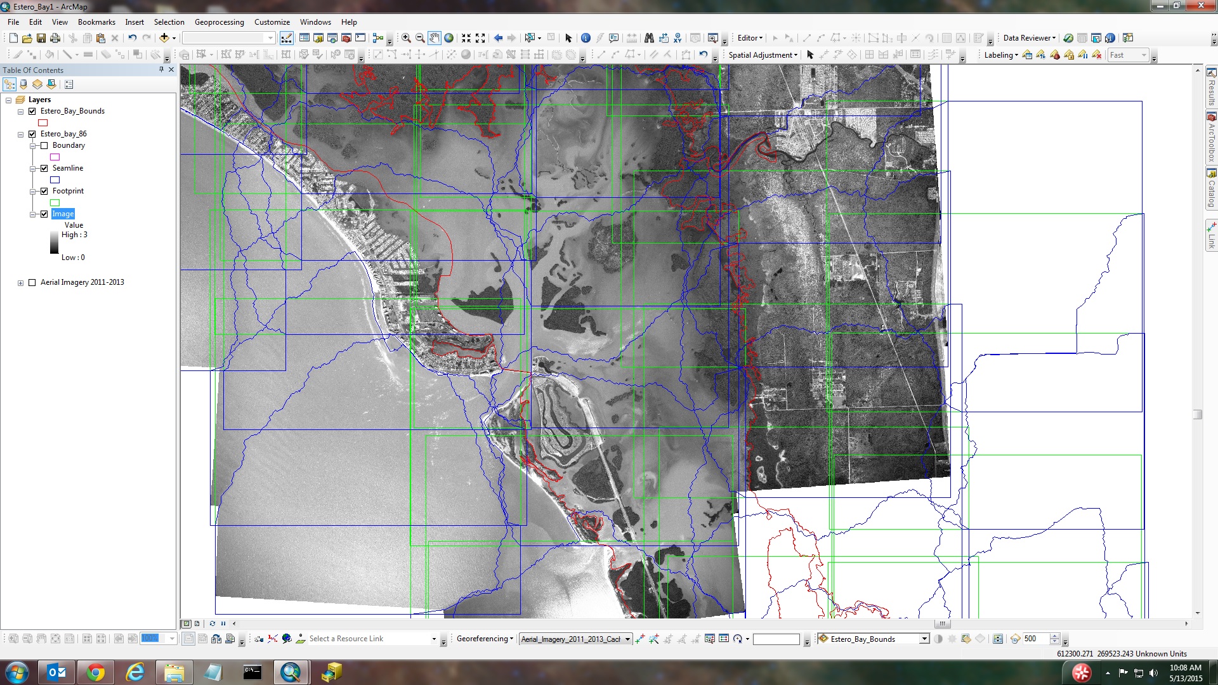Launch Google Chrome from the taskbar
This screenshot has width=1218, height=685.
(x=96, y=672)
